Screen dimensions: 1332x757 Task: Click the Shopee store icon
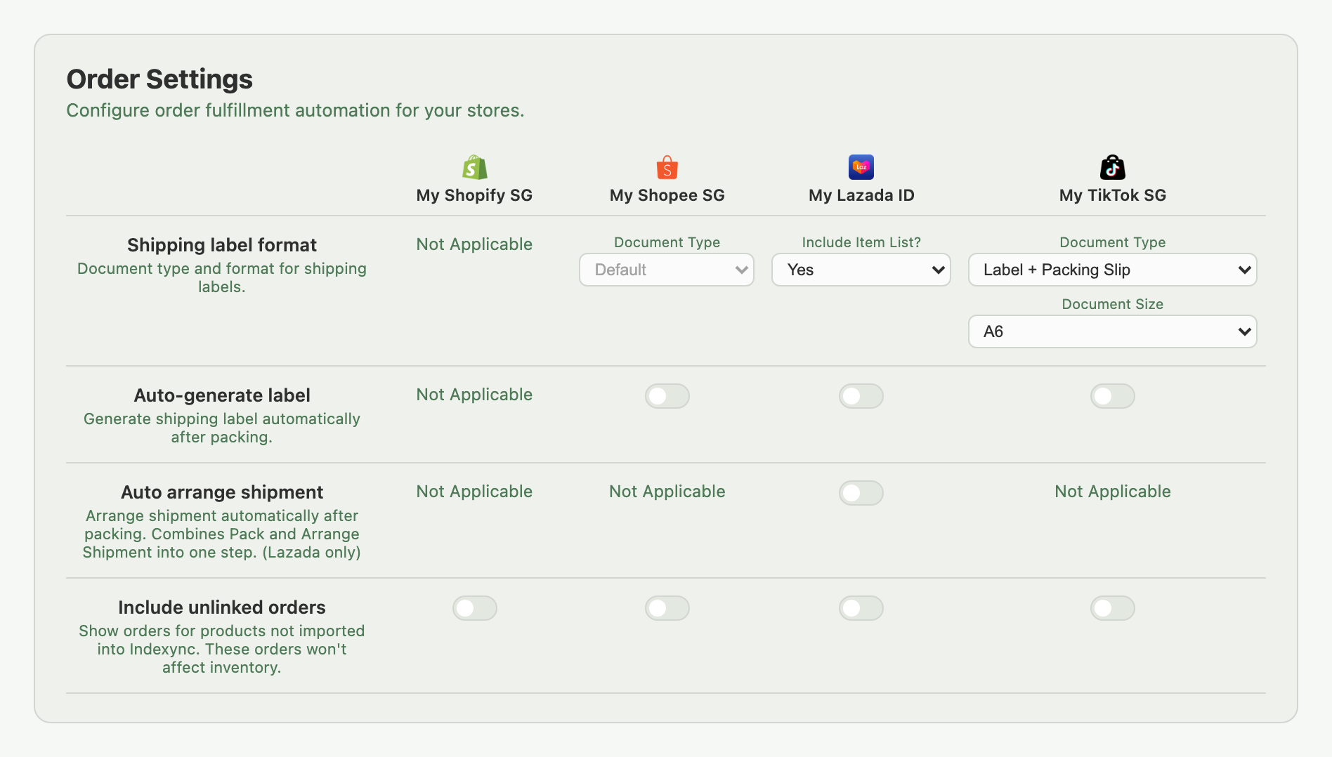[667, 167]
